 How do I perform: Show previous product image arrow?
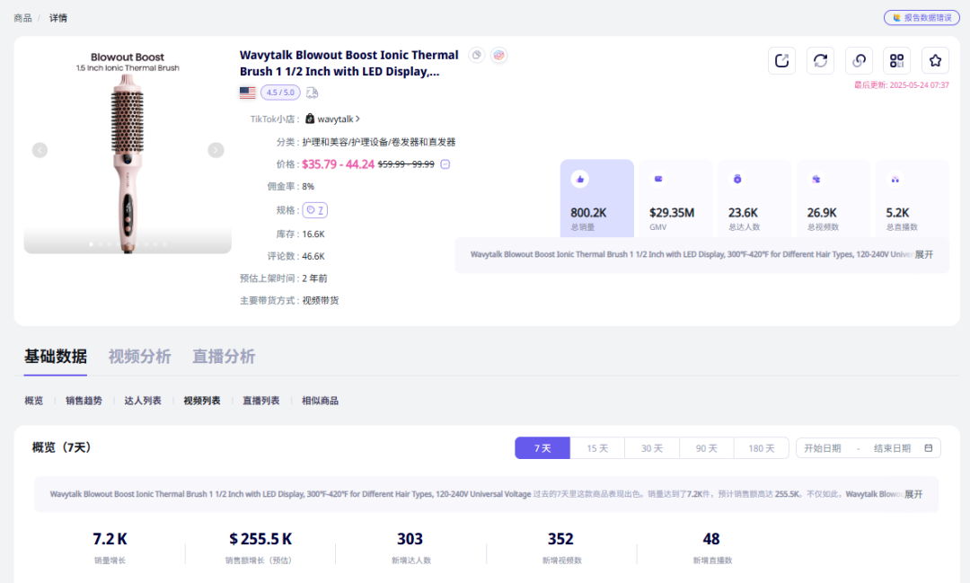[40, 150]
